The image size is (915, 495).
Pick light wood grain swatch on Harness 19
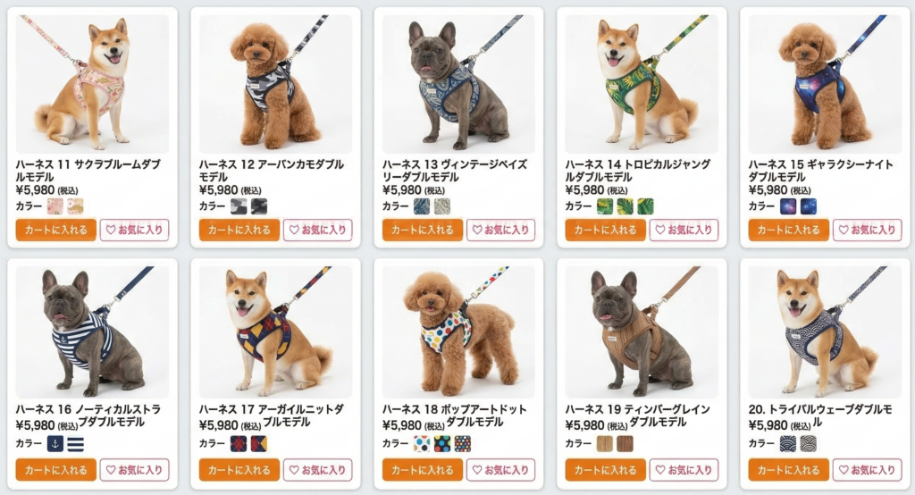click(605, 444)
